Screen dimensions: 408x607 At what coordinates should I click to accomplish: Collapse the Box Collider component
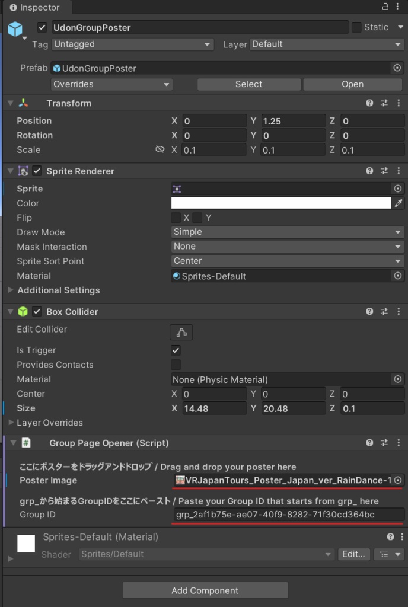[11, 311]
